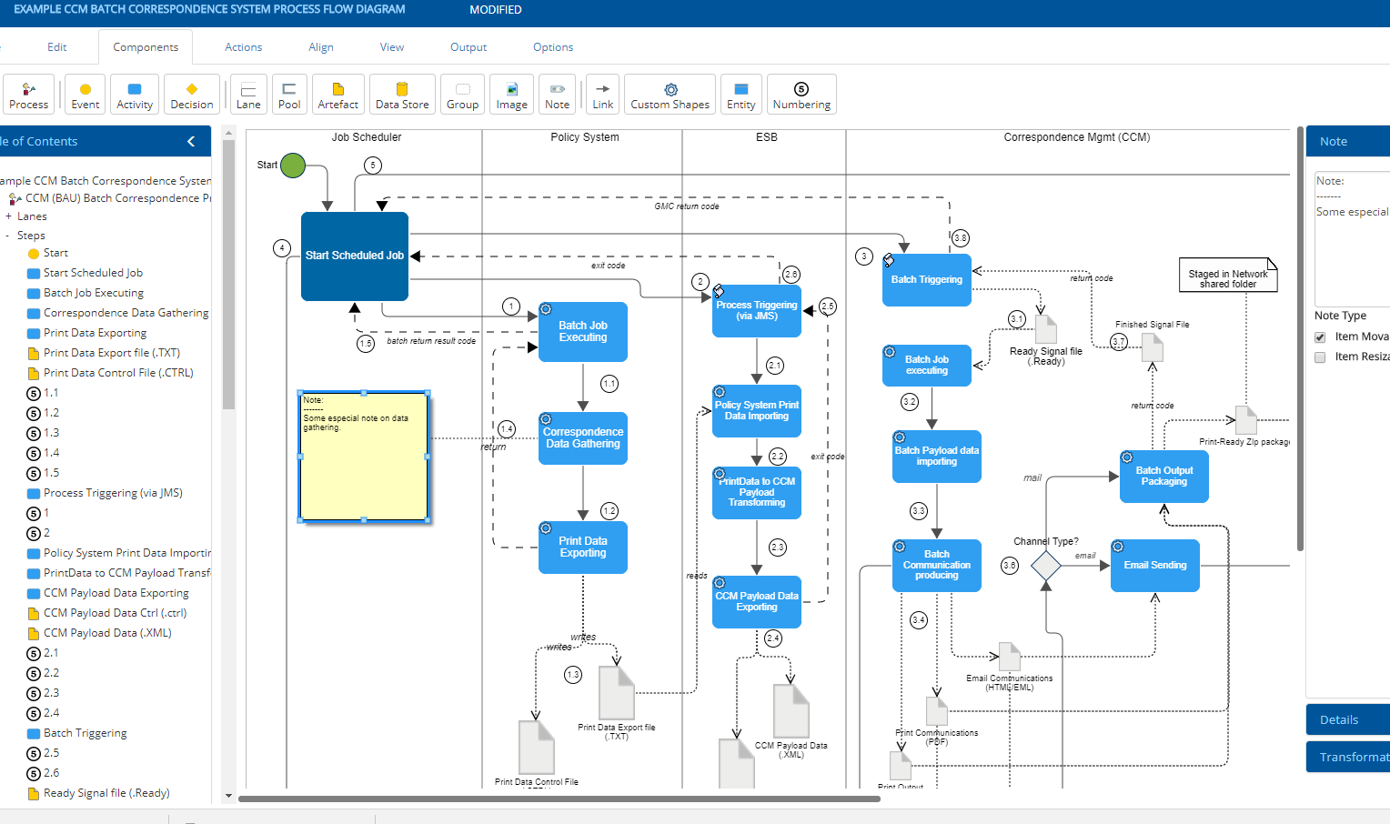Select the Image component tool
This screenshot has width=1390, height=824.
512,95
